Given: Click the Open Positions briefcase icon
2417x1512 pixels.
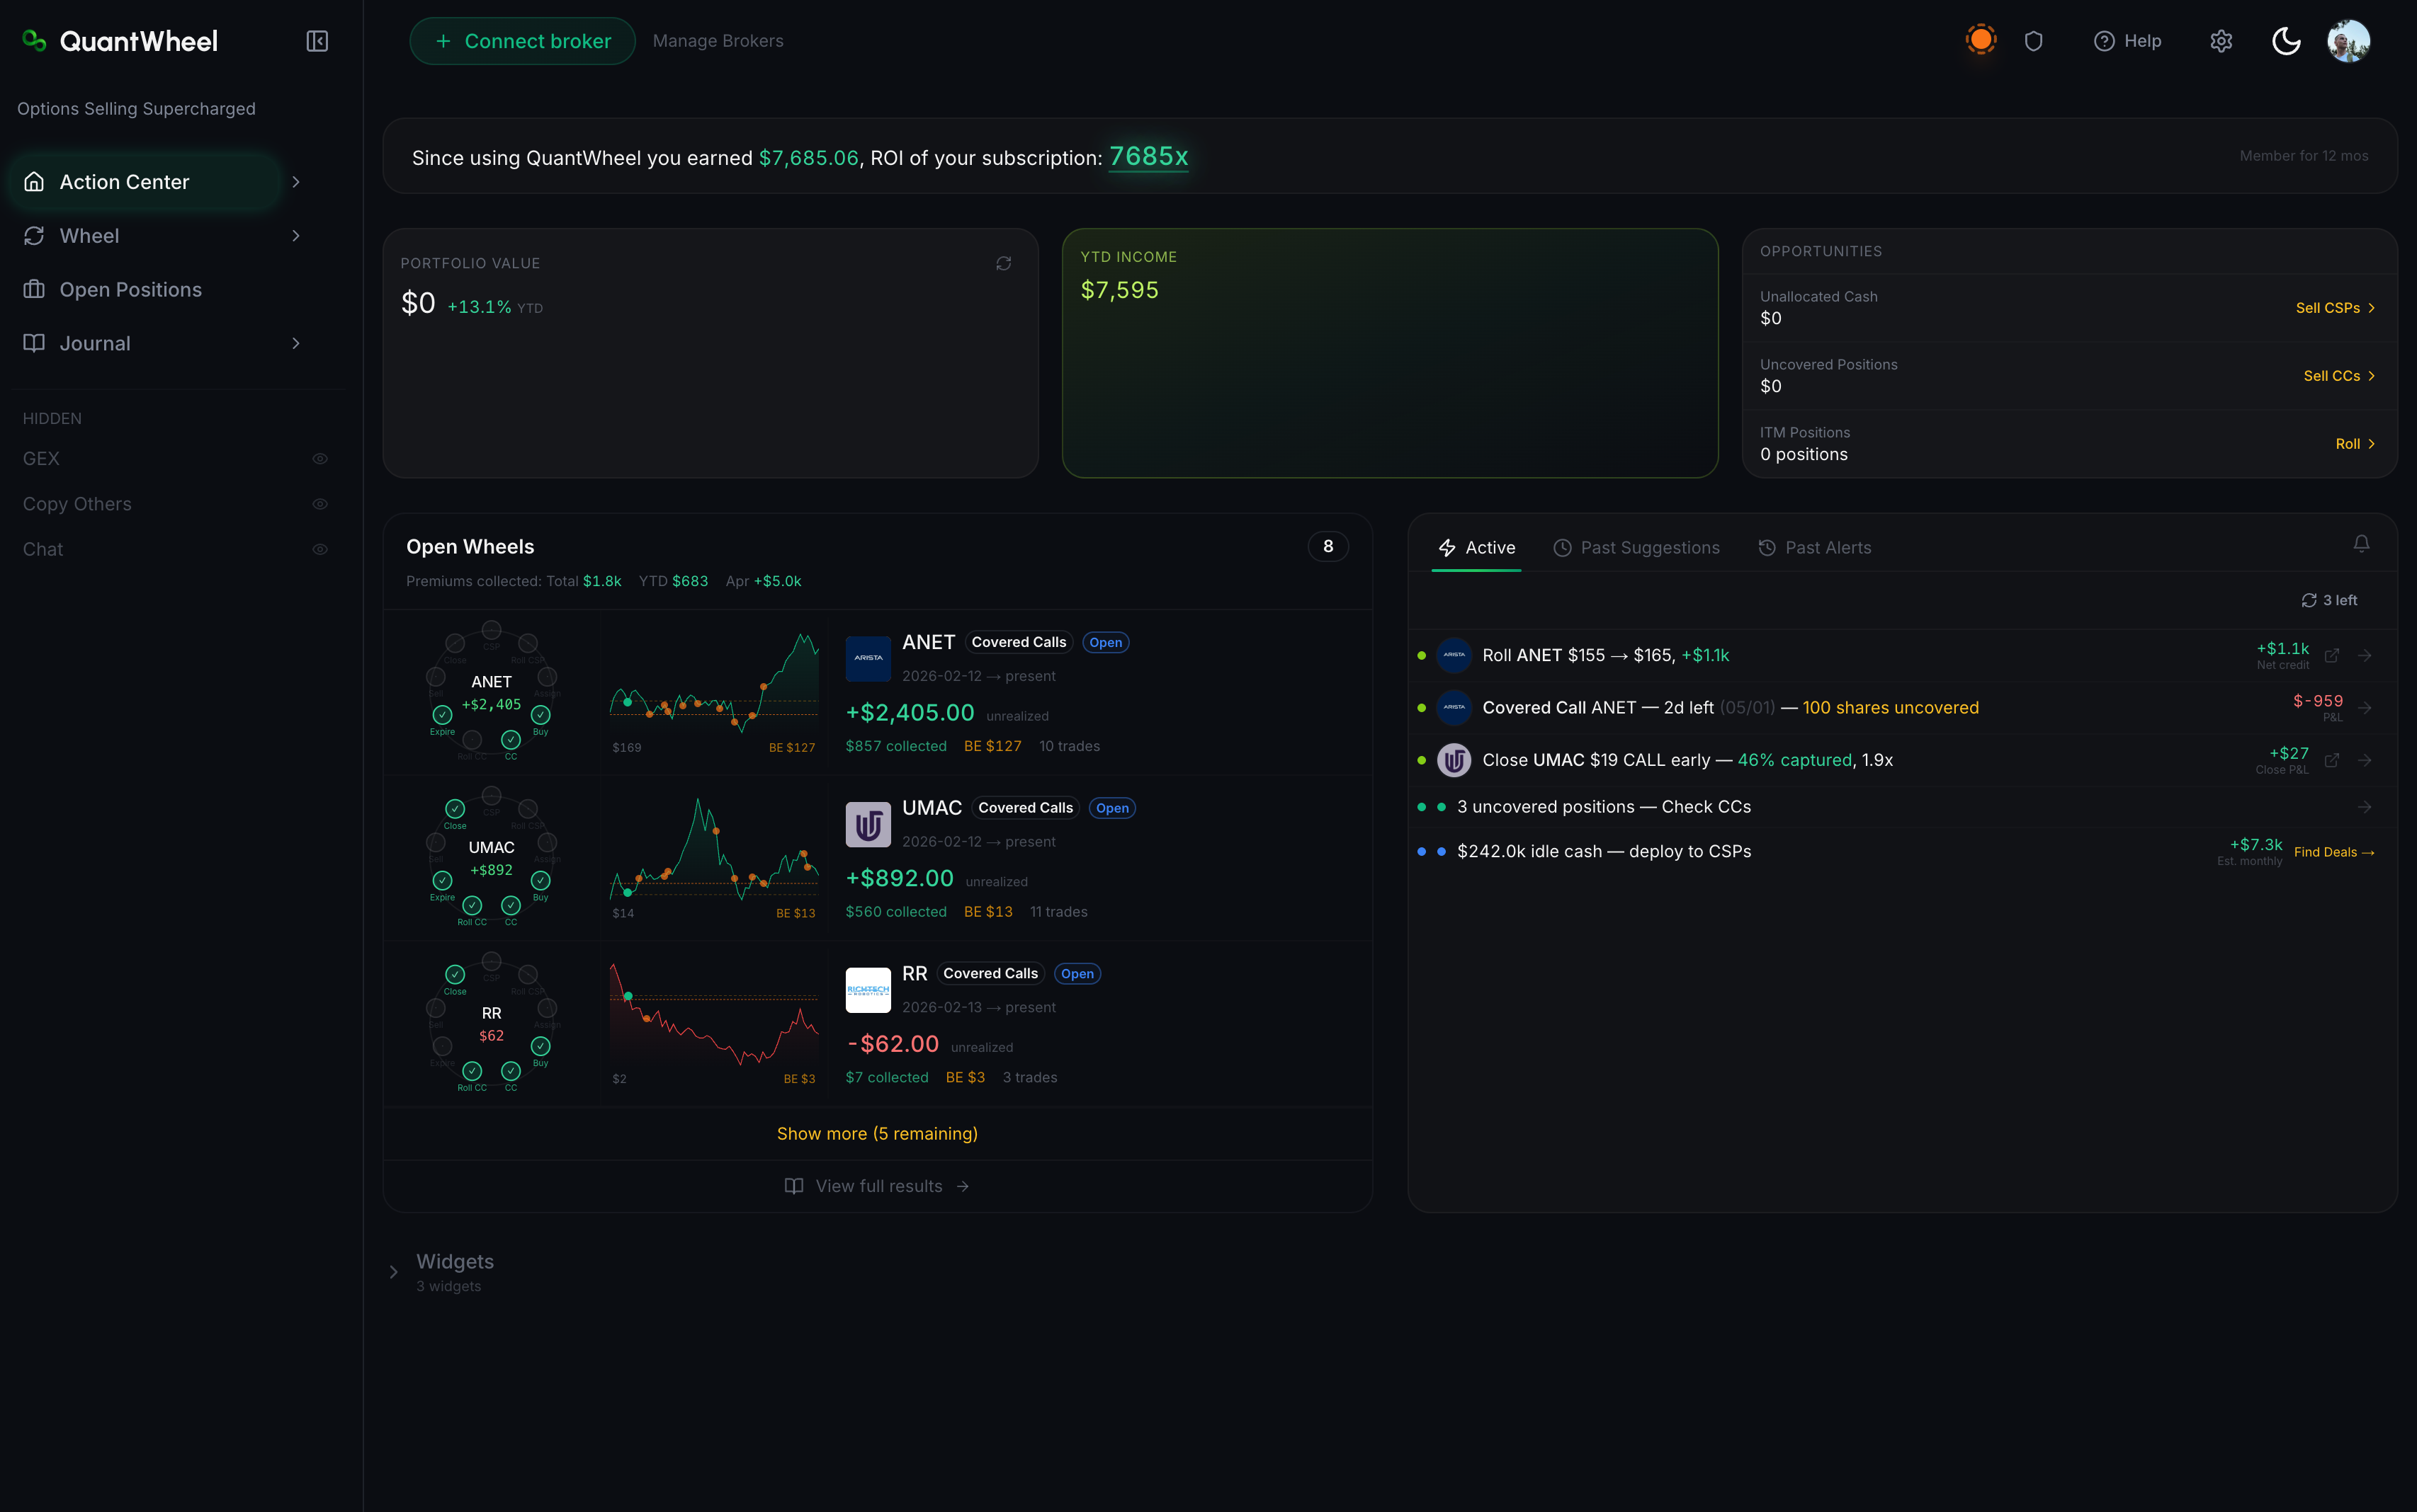Looking at the screenshot, I should click(34, 289).
